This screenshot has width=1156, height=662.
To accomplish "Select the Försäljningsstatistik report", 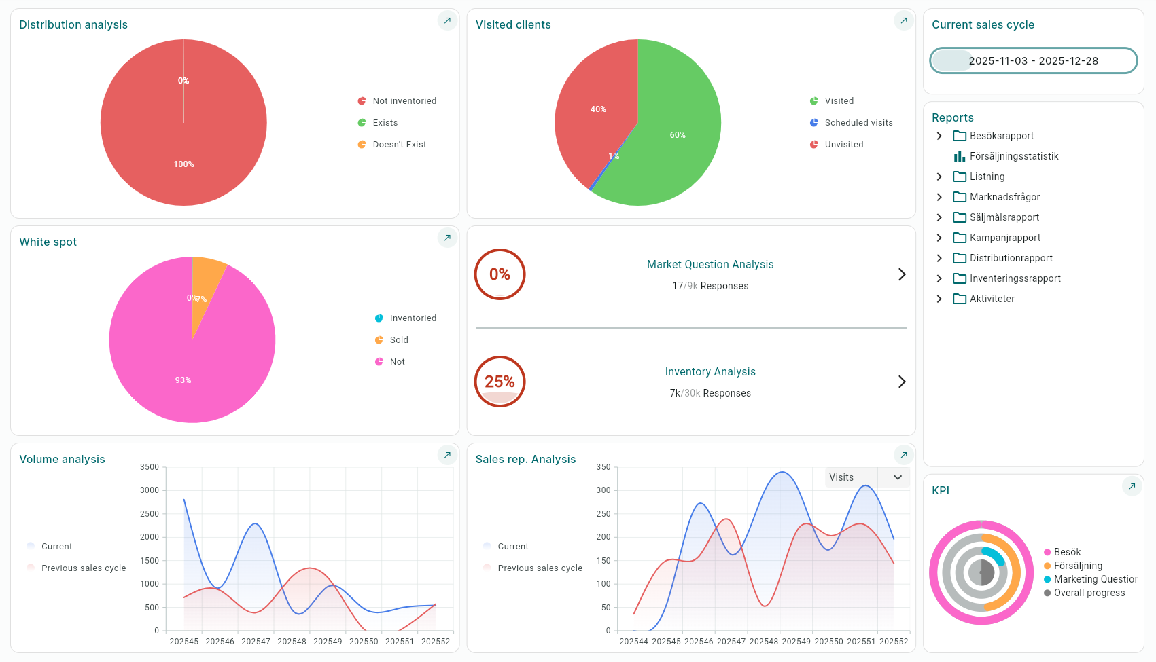I will coord(1014,156).
